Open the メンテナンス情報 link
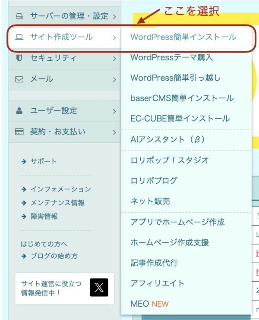The image size is (259, 320). pyautogui.click(x=57, y=203)
